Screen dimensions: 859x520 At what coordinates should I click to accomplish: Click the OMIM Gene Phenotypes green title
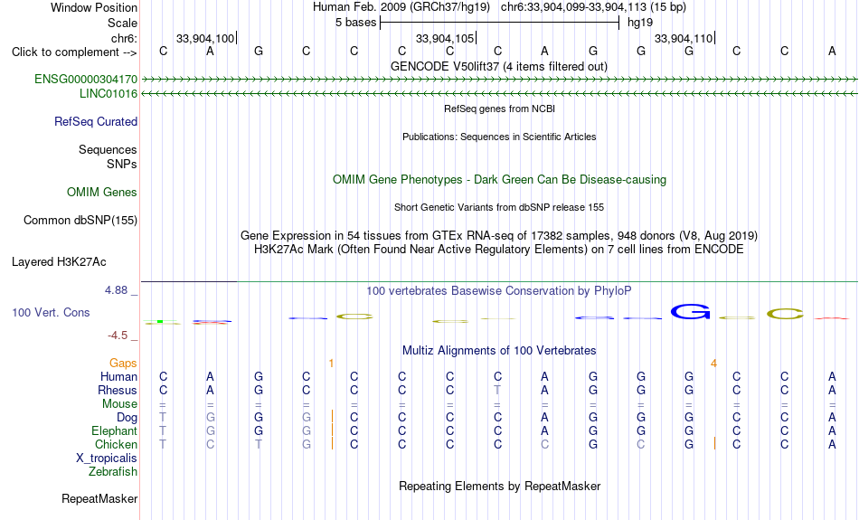click(x=500, y=180)
